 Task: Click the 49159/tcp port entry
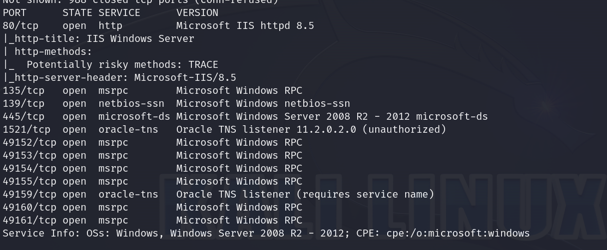pos(29,194)
